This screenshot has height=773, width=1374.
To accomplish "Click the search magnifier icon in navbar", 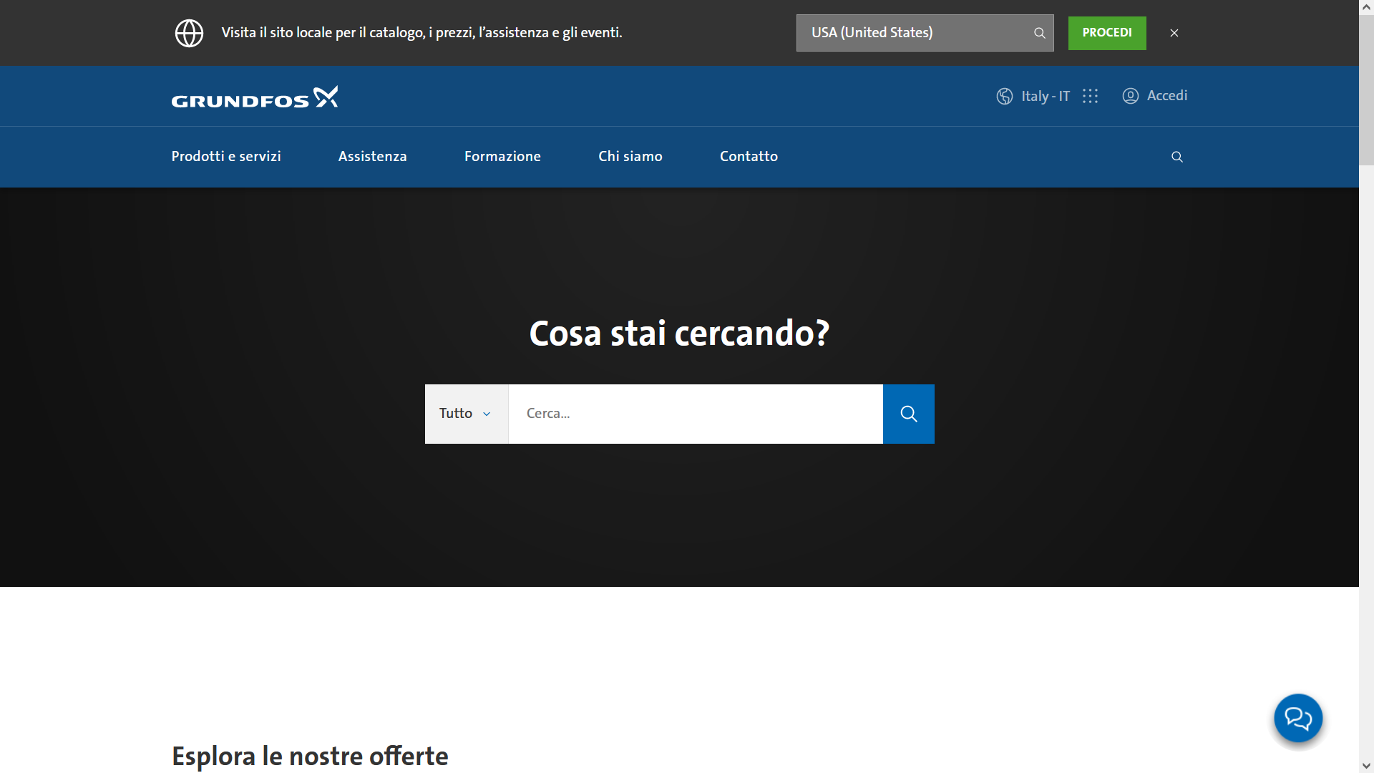I will (1176, 157).
